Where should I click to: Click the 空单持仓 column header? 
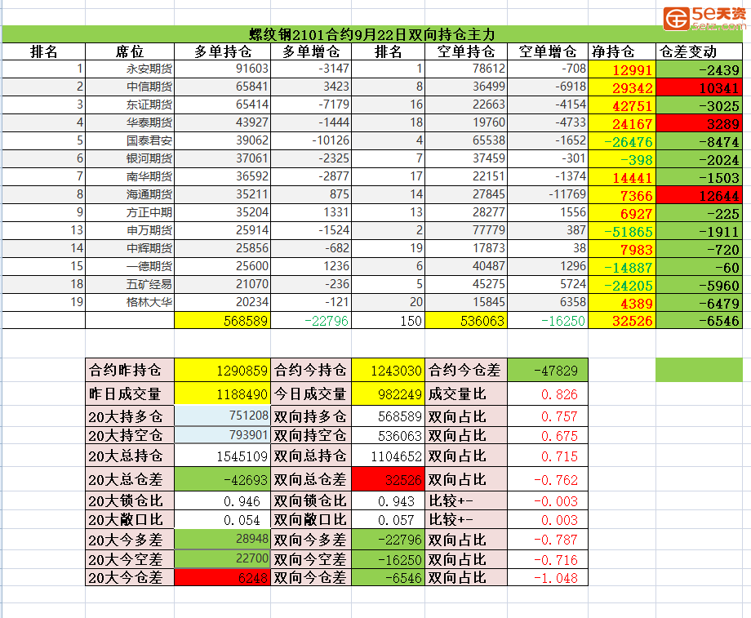tap(466, 51)
